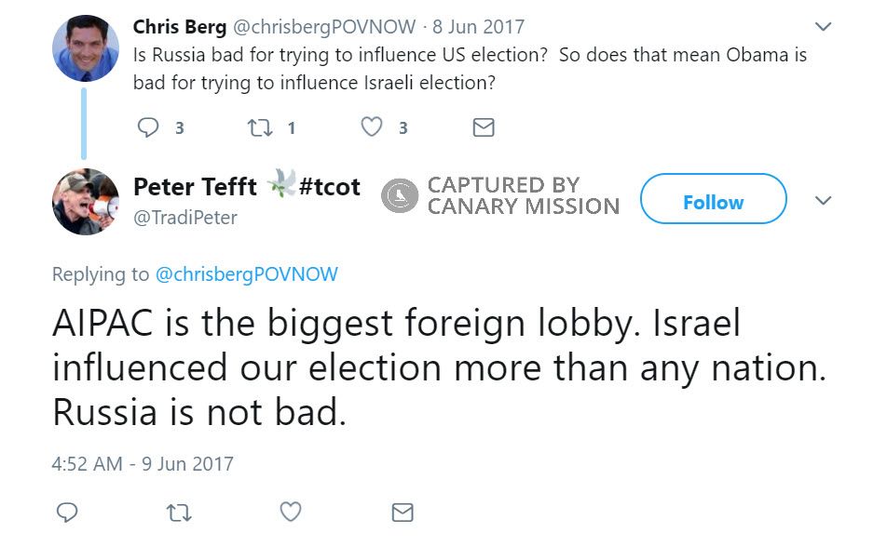Direct message Peter Tefft's tweet
The width and height of the screenshot is (887, 559).
coord(403,512)
